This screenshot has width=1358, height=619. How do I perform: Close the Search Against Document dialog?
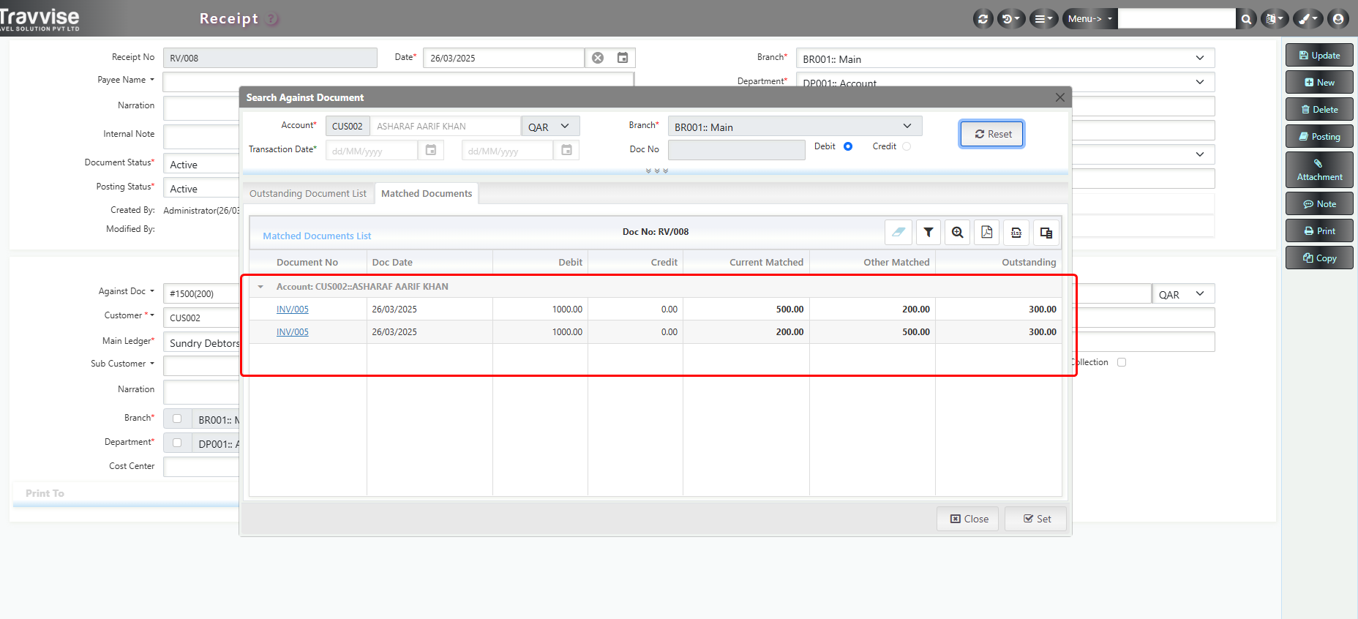coord(1059,97)
